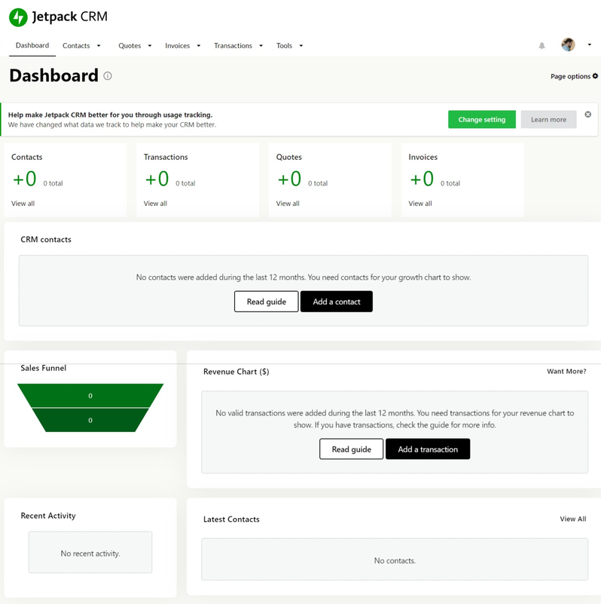Click the Sales Funnel title
Viewport: 601px width, 604px height.
click(x=44, y=368)
